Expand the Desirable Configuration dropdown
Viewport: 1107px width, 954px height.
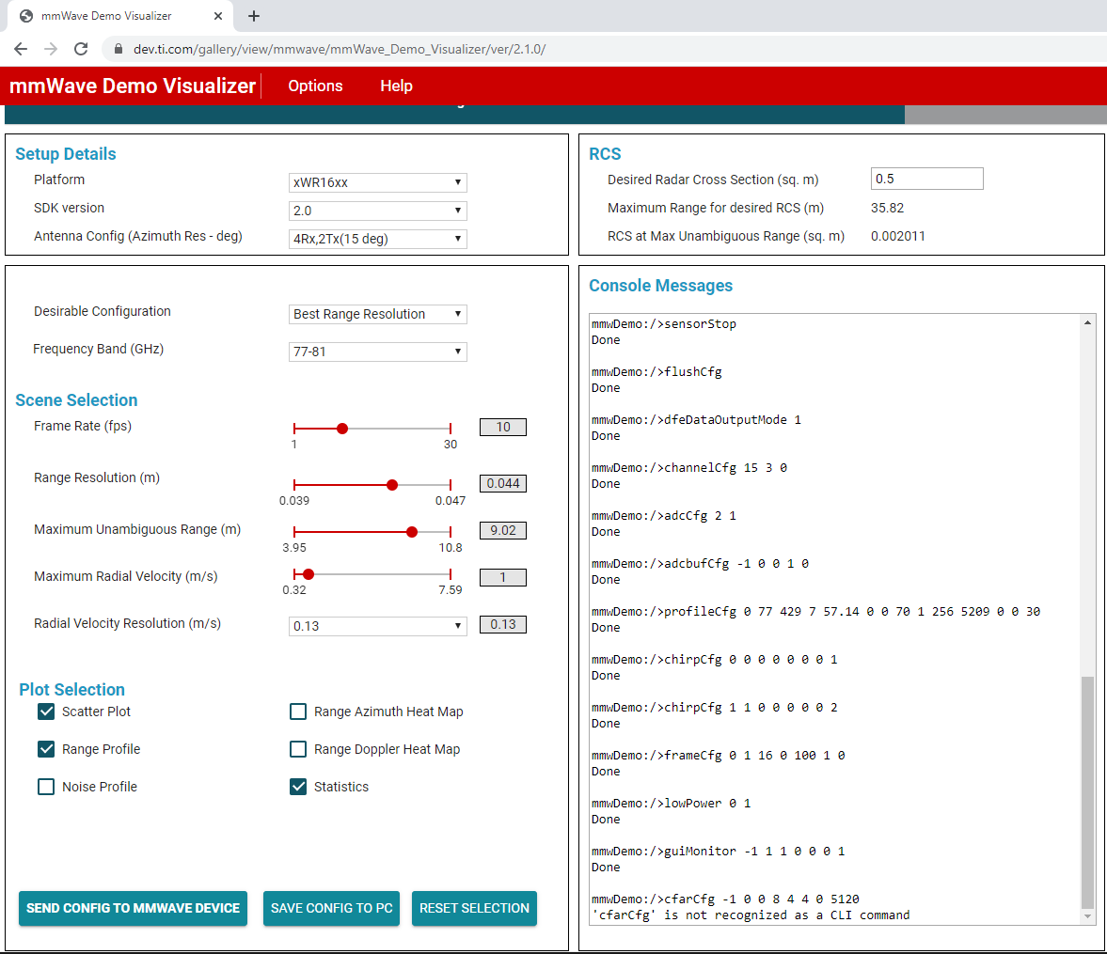pyautogui.click(x=378, y=314)
